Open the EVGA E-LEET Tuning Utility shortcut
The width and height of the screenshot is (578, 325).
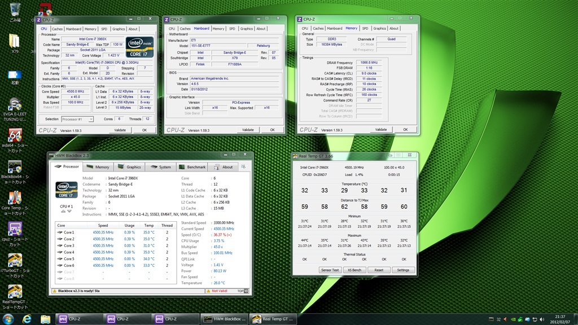[x=15, y=105]
